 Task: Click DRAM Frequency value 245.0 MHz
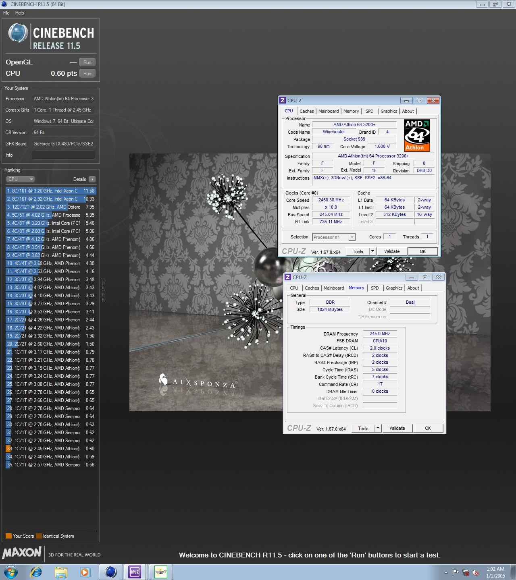[x=380, y=333]
